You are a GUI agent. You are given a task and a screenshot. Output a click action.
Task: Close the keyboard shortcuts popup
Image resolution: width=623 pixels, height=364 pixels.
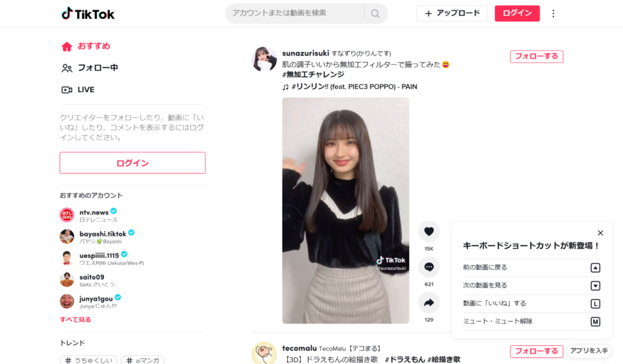(601, 233)
